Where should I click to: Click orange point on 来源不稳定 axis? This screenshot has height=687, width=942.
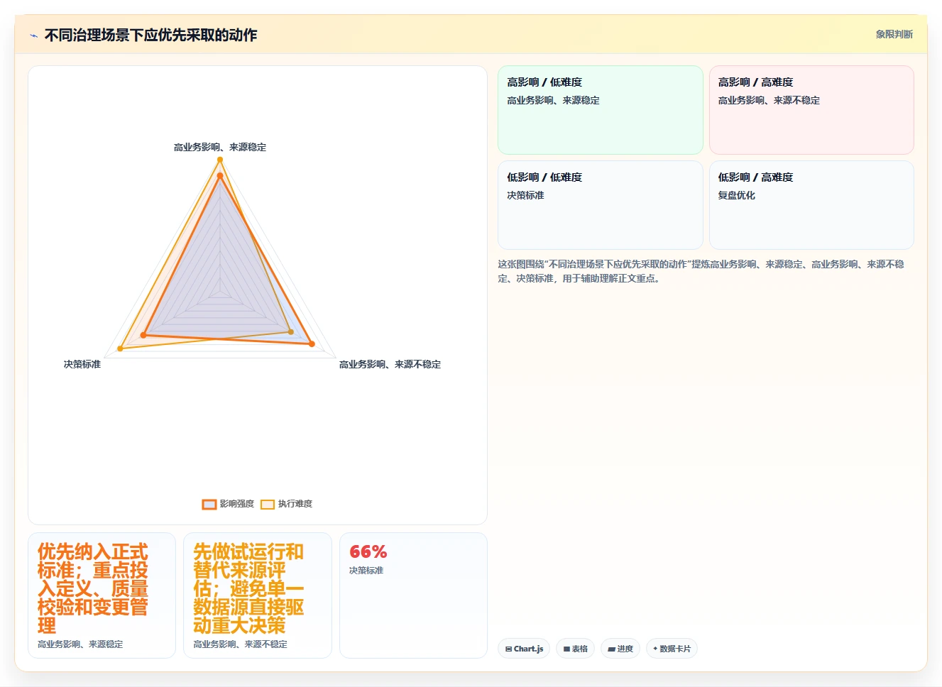point(312,344)
